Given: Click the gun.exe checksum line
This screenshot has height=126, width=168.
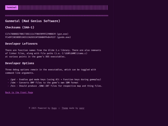Looking at the screenshot, I should coord(37,34).
